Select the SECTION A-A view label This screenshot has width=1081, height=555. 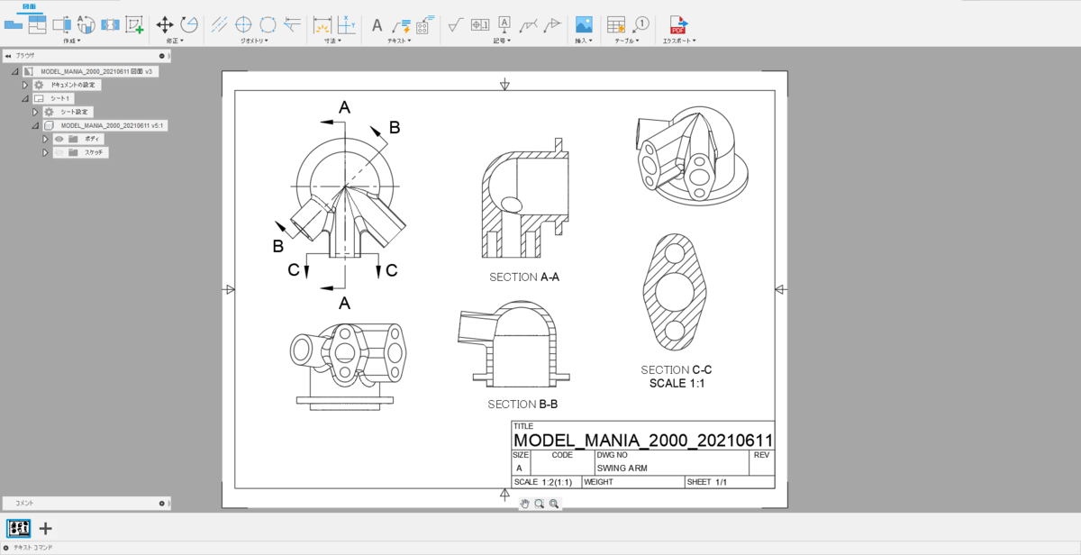click(524, 277)
